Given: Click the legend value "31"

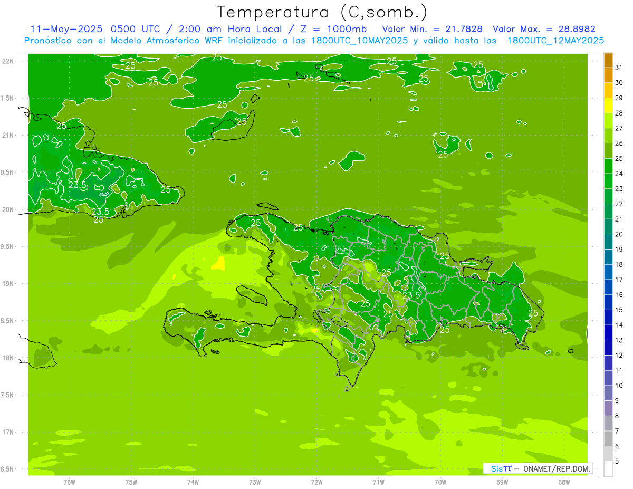Looking at the screenshot, I should click(x=619, y=68).
